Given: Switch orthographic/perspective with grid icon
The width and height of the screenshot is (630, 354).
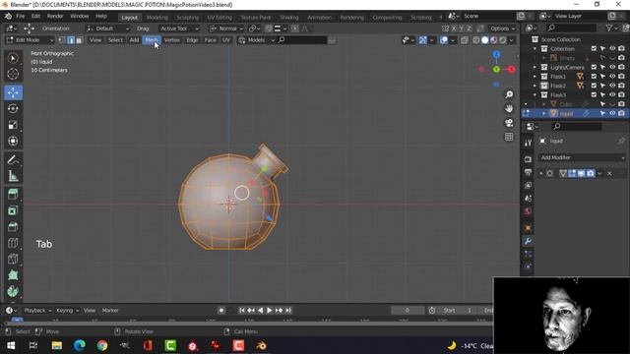Looking at the screenshot, I should 509,137.
